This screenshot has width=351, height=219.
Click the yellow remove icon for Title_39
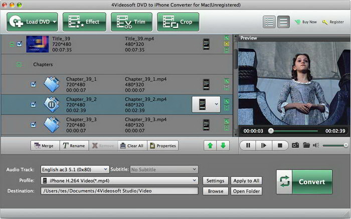[x=227, y=44]
